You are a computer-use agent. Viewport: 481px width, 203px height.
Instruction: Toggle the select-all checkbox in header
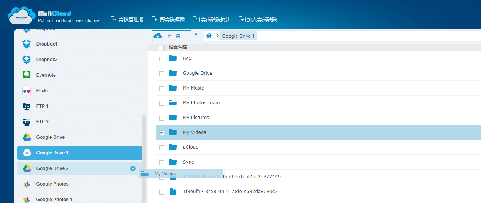[x=161, y=48]
